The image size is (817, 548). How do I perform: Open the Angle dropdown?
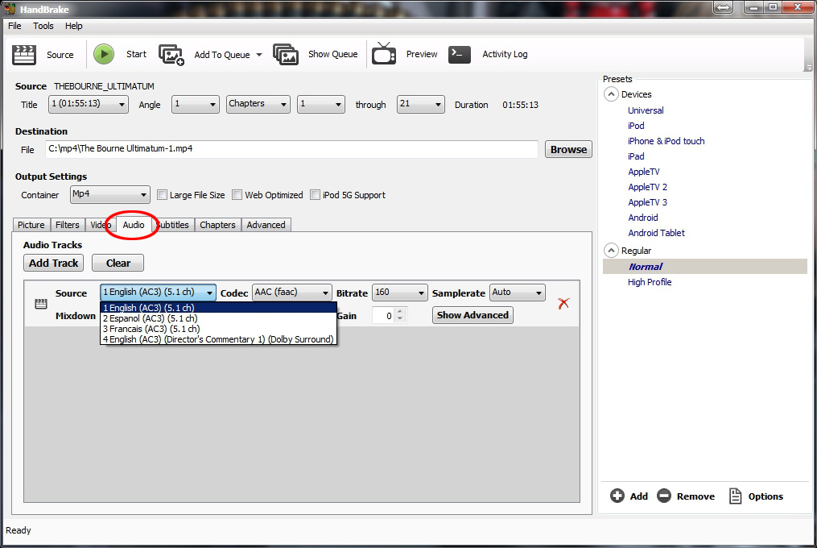(196, 105)
